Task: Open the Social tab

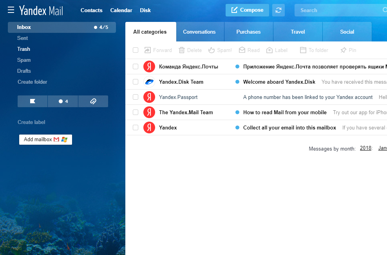Action: click(x=347, y=32)
